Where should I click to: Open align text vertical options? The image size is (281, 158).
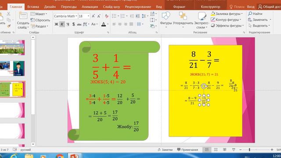click(153, 20)
